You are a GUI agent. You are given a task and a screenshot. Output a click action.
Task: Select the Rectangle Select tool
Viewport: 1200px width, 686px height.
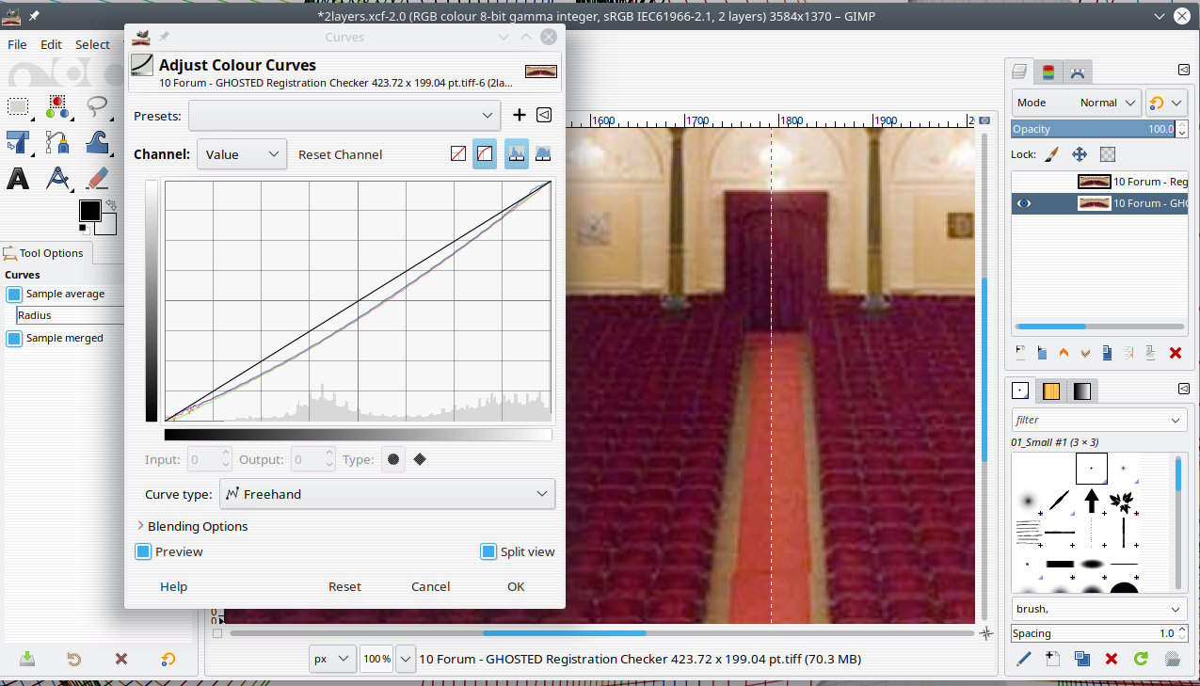click(x=18, y=106)
